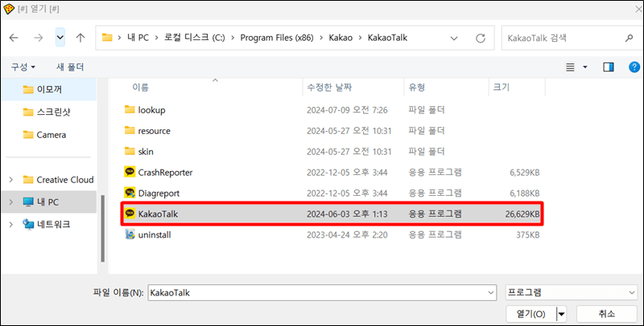The image size is (644, 326).
Task: Open the '구성' organize menu
Action: click(23, 67)
